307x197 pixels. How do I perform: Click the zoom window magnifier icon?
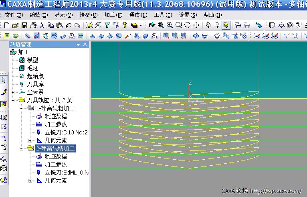161,25
